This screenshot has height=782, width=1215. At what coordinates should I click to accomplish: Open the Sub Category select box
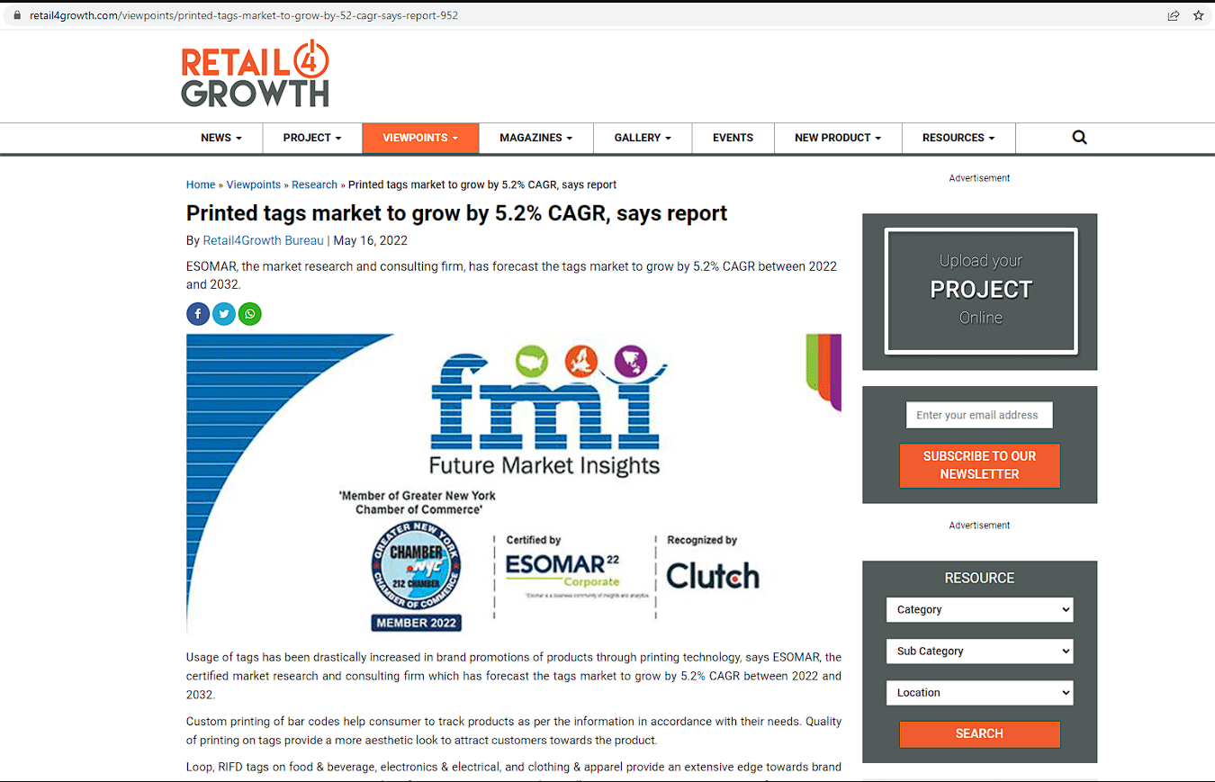979,651
